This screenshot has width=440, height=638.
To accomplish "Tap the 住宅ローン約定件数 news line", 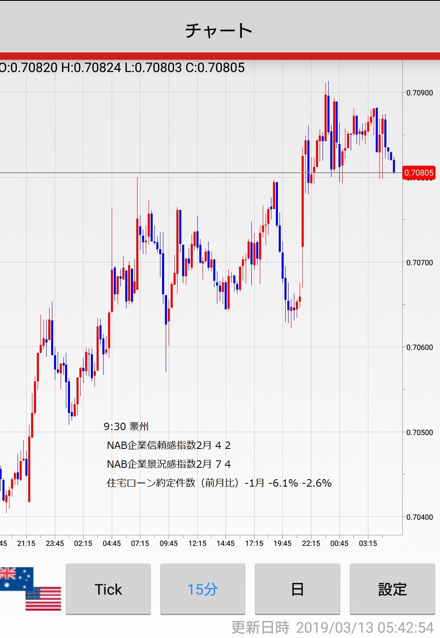I will [219, 483].
